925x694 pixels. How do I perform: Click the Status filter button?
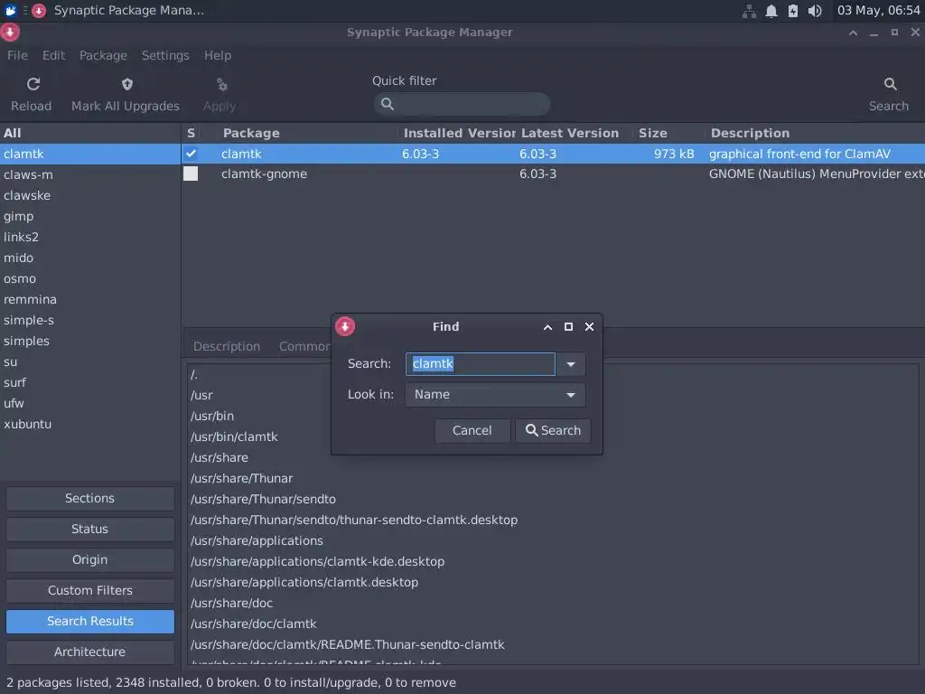tap(89, 530)
